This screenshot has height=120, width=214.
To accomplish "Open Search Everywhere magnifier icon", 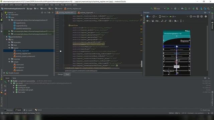I will (x=208, y=9).
